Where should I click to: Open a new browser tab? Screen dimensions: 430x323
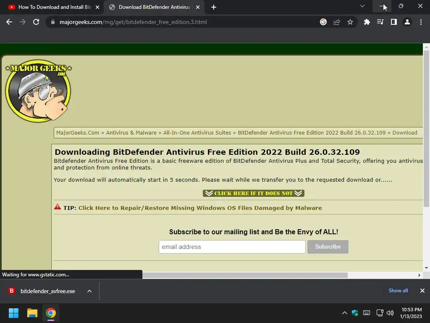tap(214, 7)
